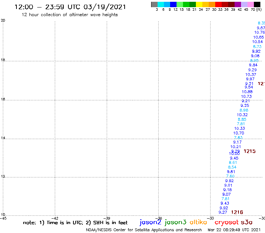Click the black swatch at the legend end
Screen dimensions: 265x233
257,4
